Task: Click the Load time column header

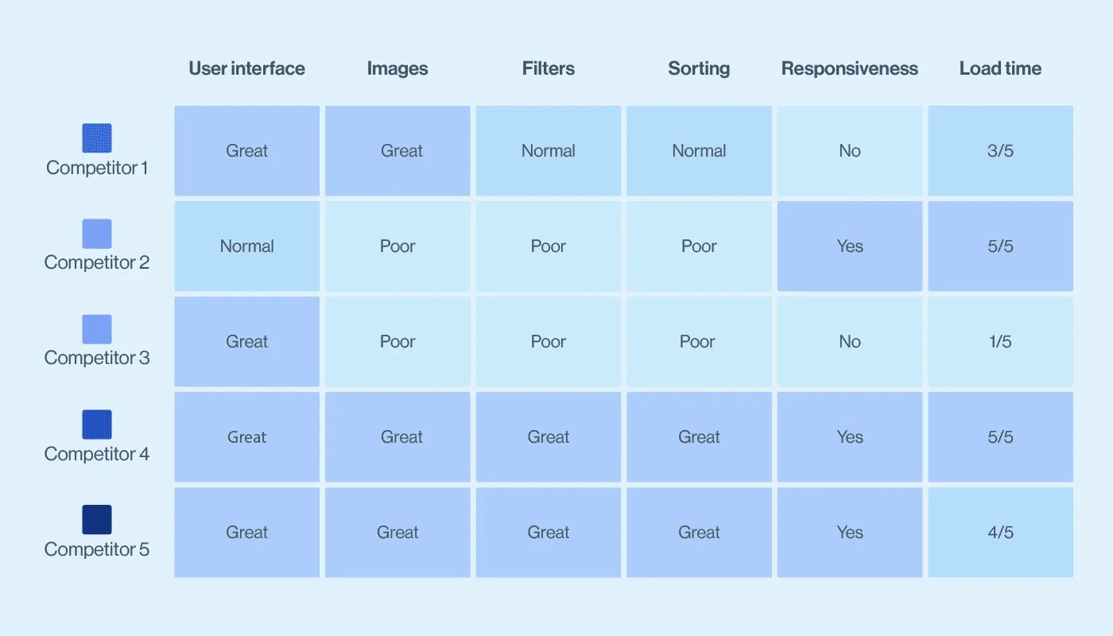Action: (x=1000, y=68)
